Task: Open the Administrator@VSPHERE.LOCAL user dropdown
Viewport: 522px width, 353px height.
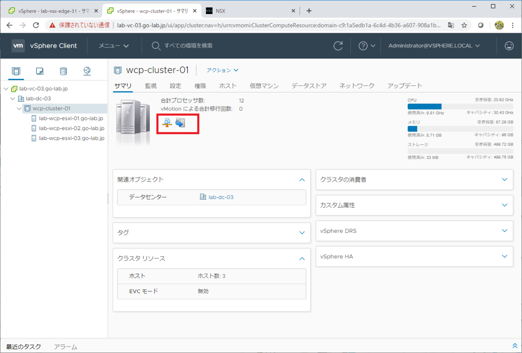Action: [x=434, y=46]
